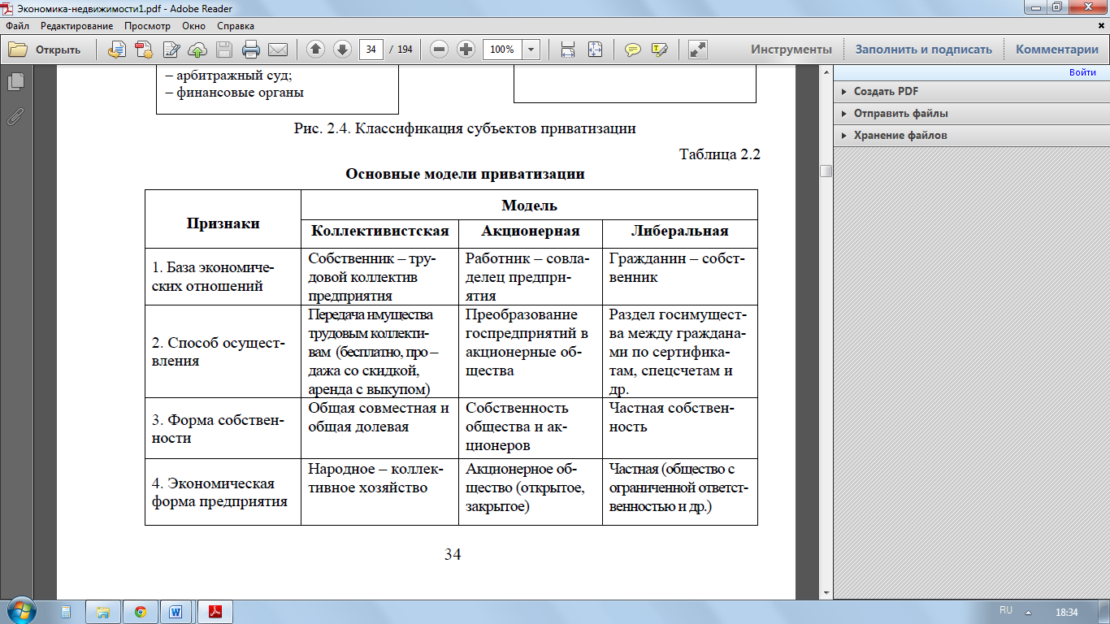This screenshot has width=1110, height=624.
Task: Add a sticky note comment
Action: (632, 50)
